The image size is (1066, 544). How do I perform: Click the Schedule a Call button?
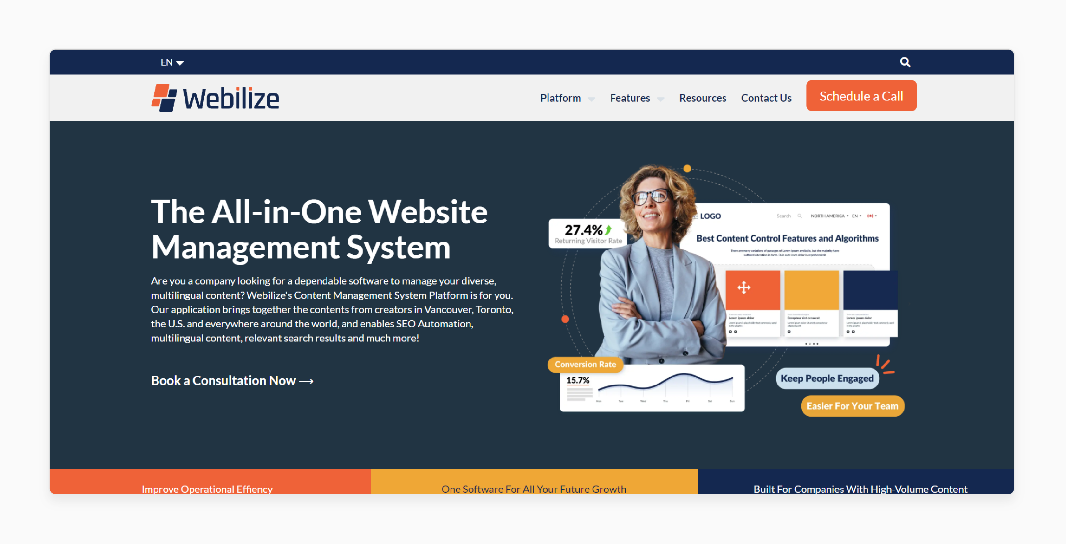[861, 97]
